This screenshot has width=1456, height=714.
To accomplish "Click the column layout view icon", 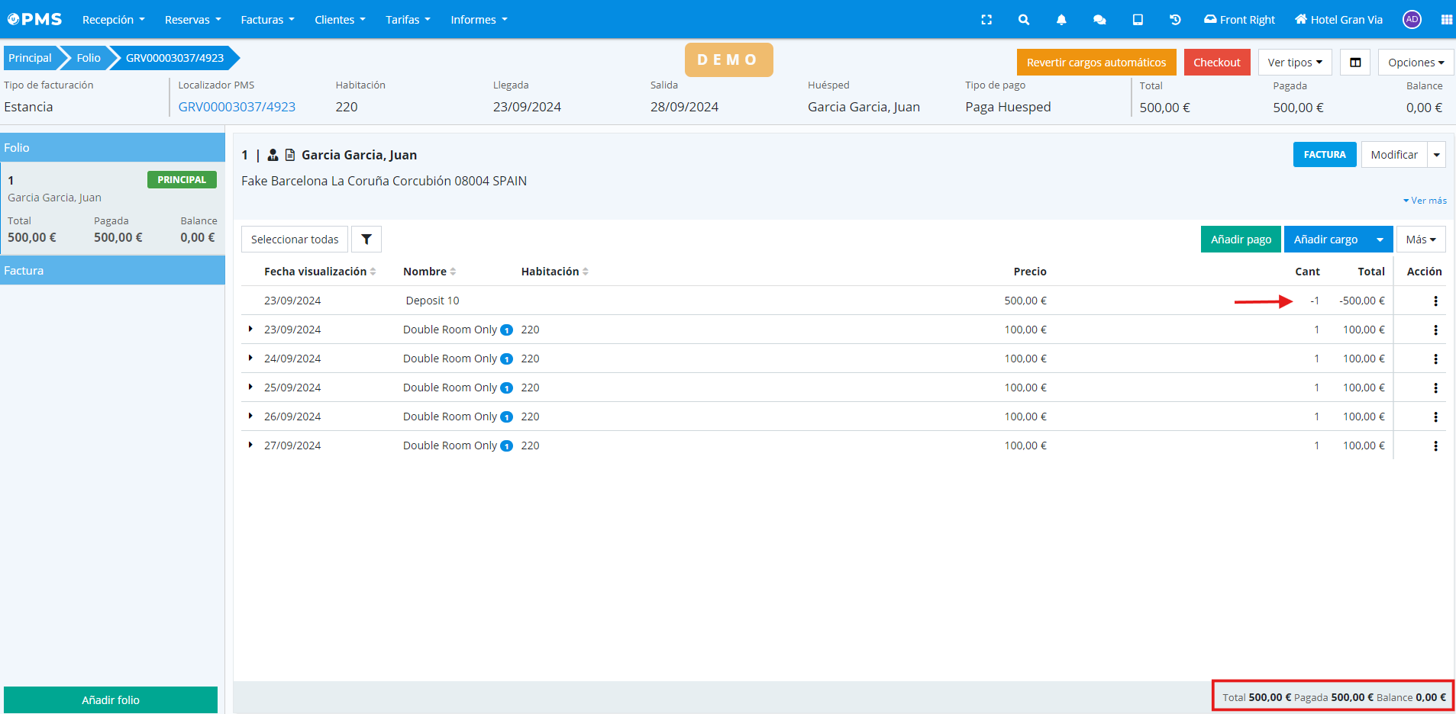I will (1355, 63).
